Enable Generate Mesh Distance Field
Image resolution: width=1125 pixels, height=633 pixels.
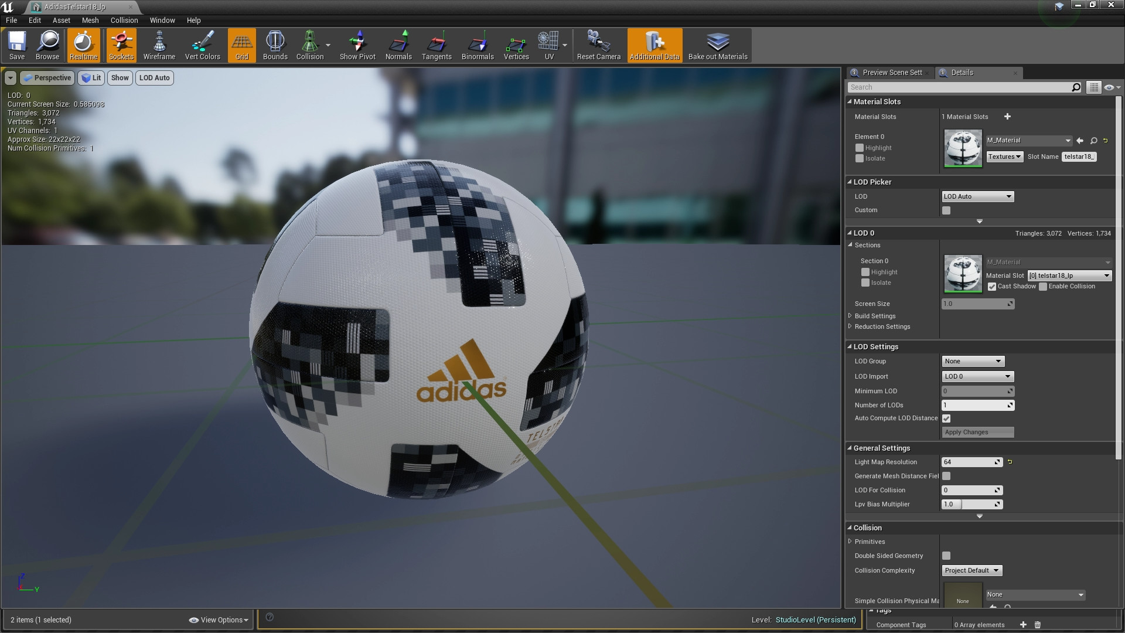tap(946, 477)
